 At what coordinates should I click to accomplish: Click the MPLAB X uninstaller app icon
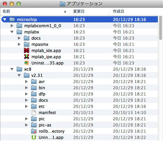(27, 63)
